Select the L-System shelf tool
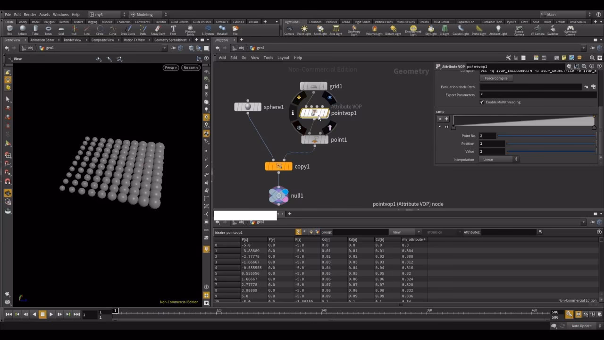 click(x=208, y=30)
